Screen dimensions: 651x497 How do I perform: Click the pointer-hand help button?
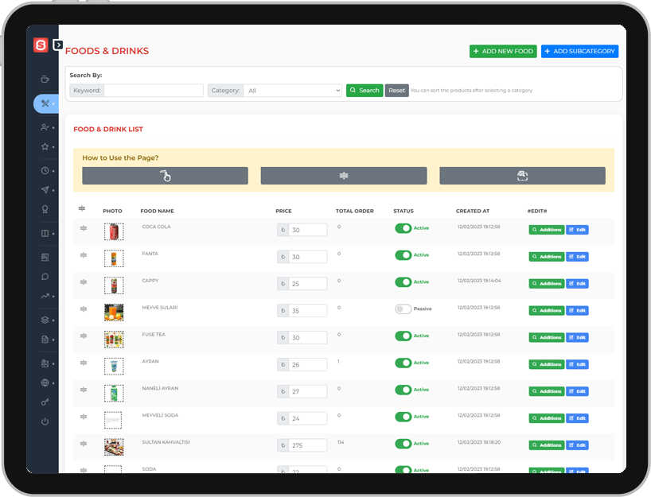[x=165, y=176]
